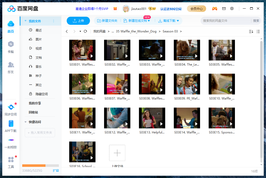Click 认证送50G空间 link
The height and width of the screenshot is (178, 266).
click(171, 9)
